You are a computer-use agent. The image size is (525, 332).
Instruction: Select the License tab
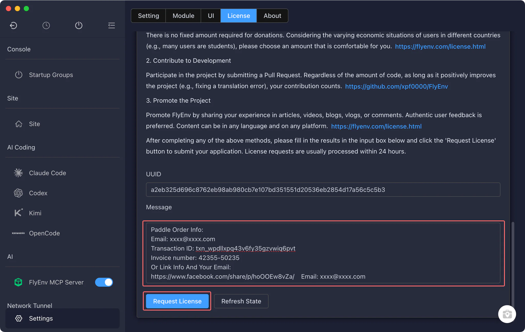click(x=239, y=16)
